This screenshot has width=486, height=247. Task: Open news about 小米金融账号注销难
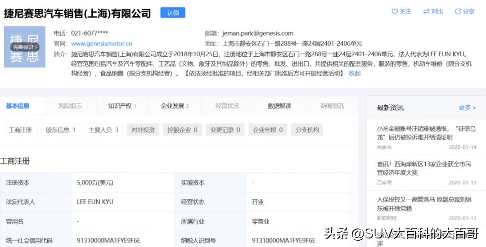(x=426, y=133)
